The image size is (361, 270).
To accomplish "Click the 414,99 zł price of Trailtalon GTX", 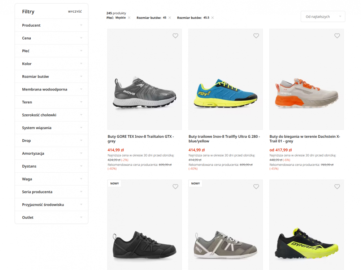I will [x=116, y=150].
